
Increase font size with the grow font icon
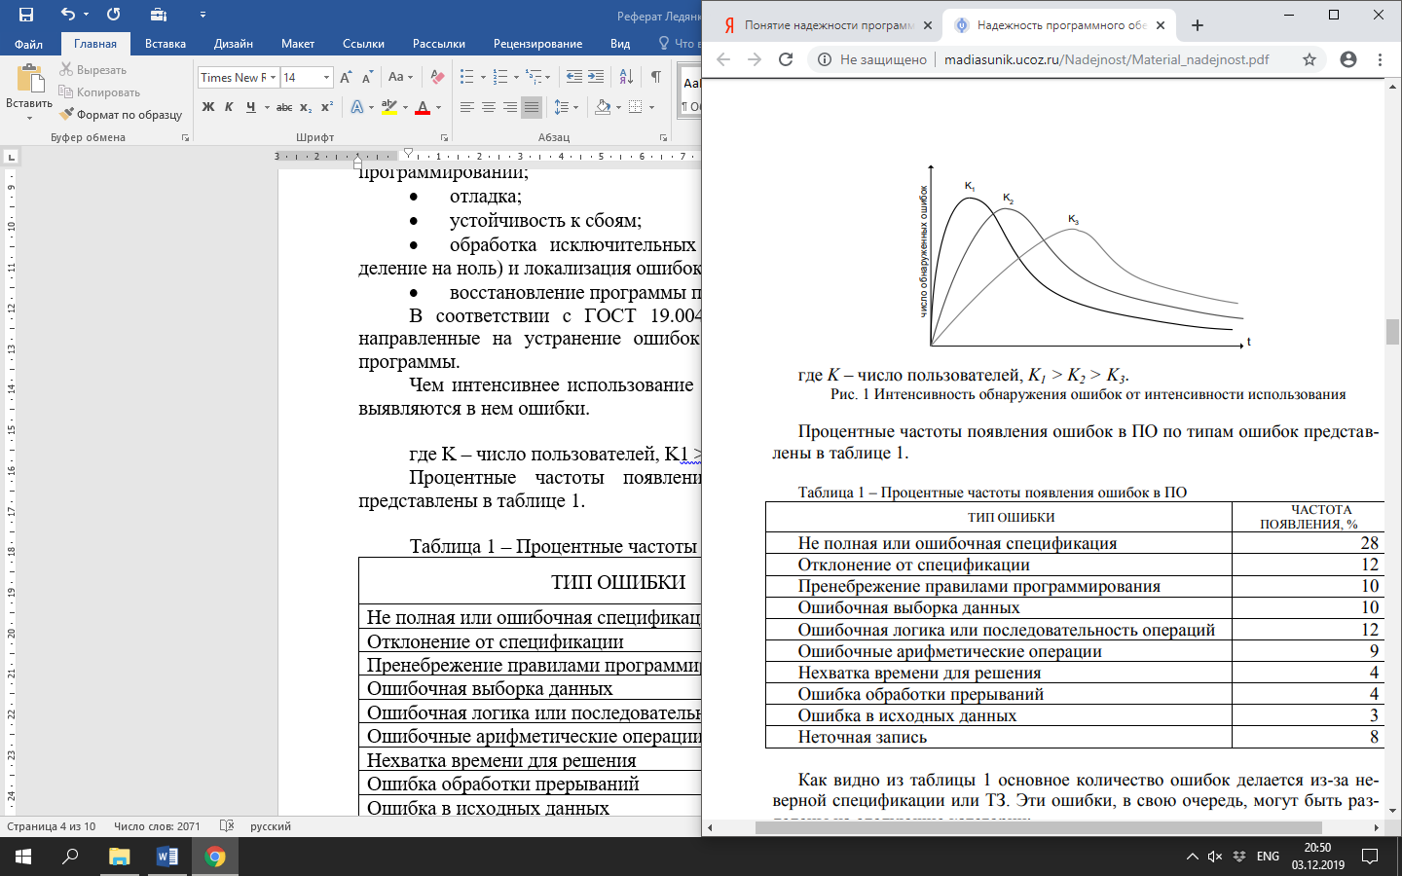346,77
